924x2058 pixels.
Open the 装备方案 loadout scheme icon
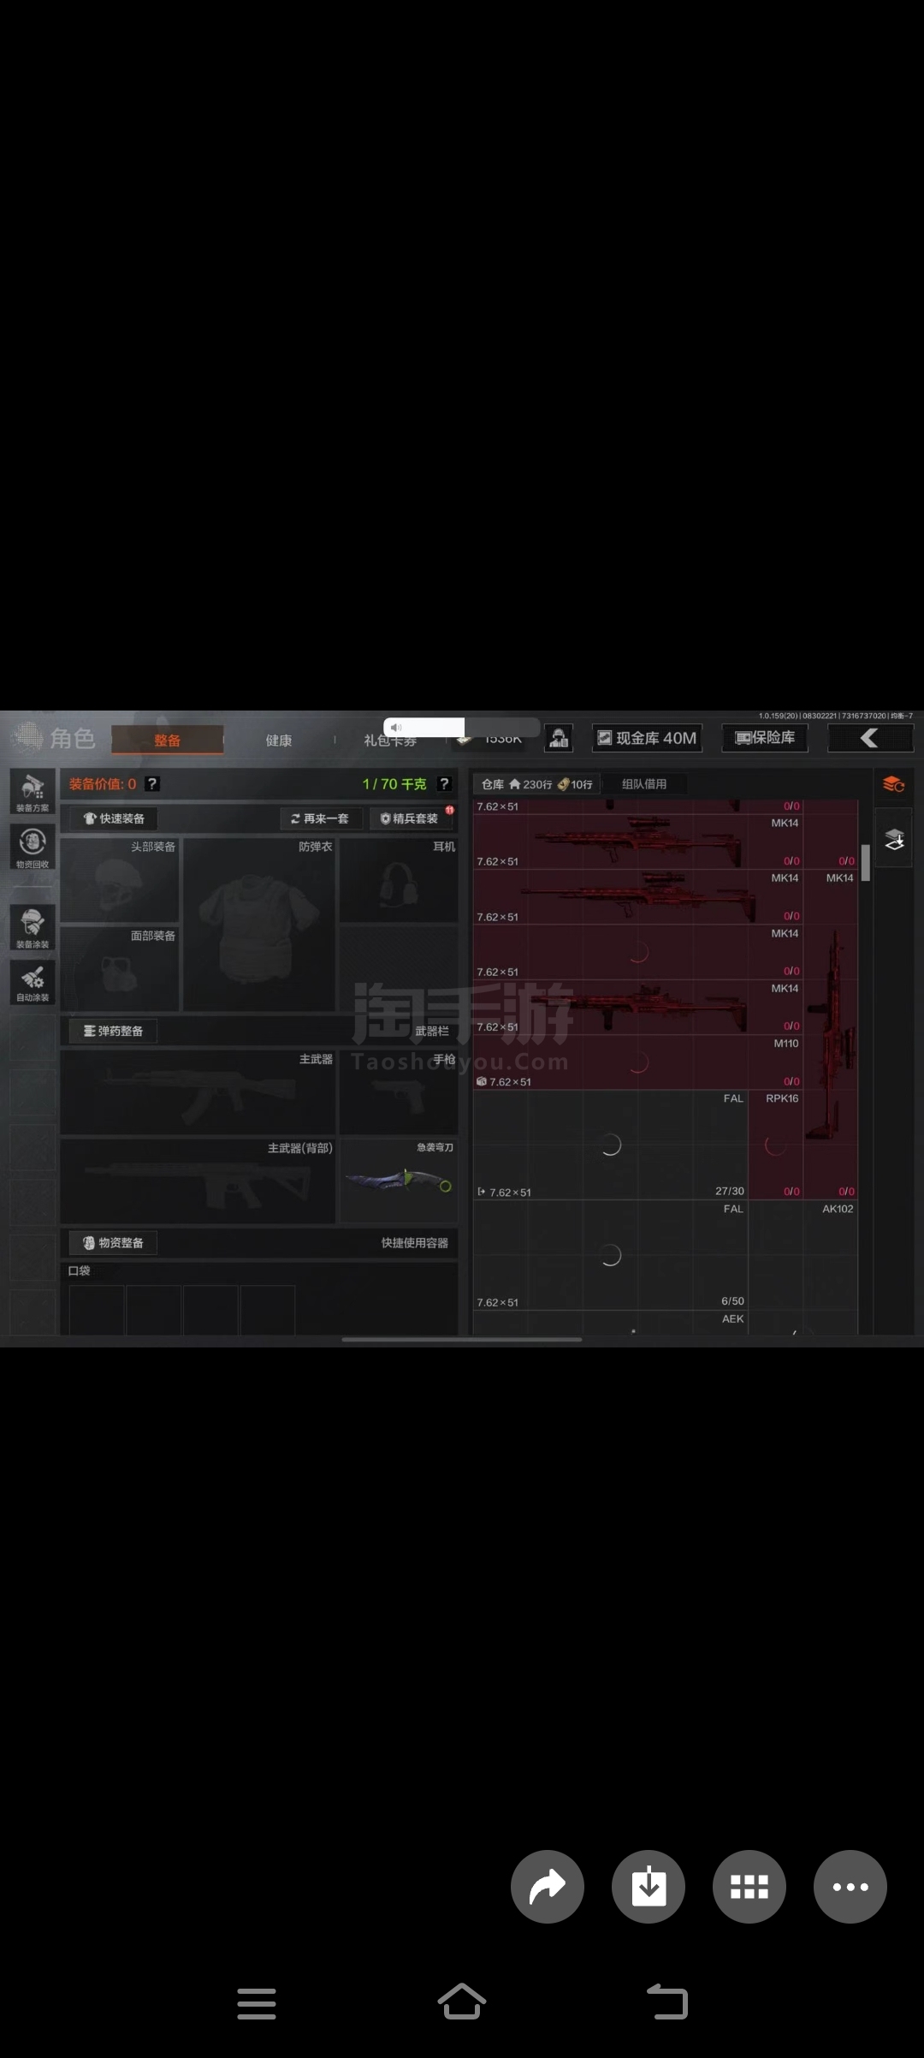click(33, 791)
